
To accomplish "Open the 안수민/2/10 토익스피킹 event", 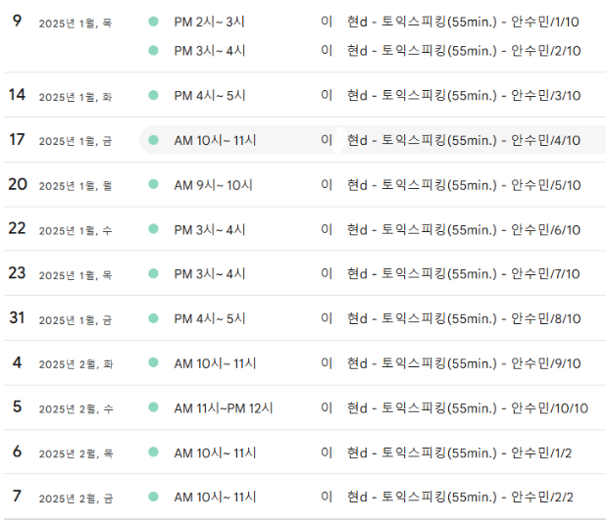I will 463,50.
